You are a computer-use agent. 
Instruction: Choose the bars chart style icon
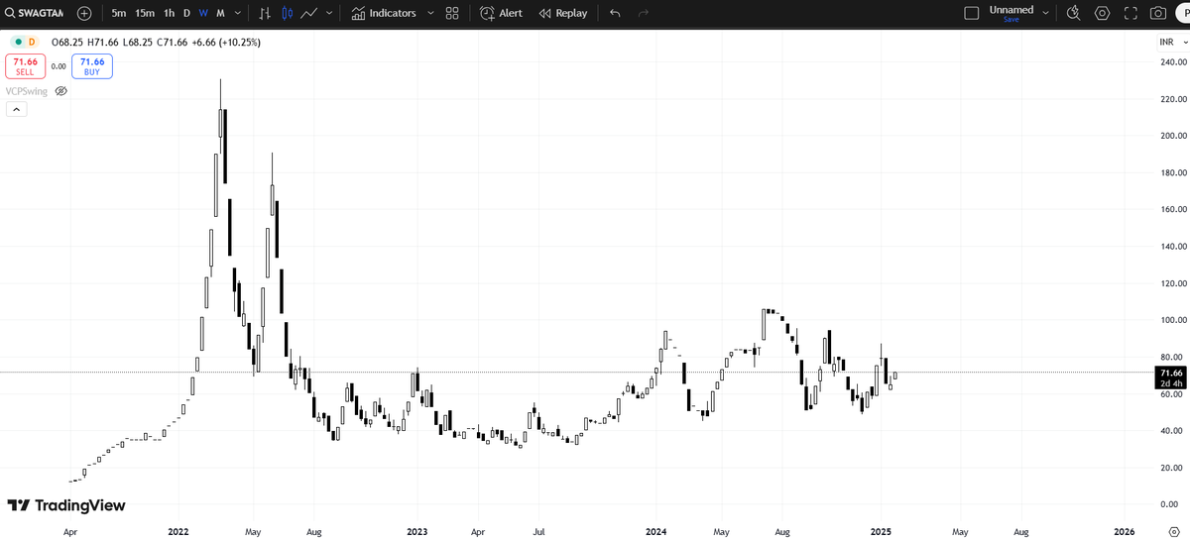tap(264, 13)
